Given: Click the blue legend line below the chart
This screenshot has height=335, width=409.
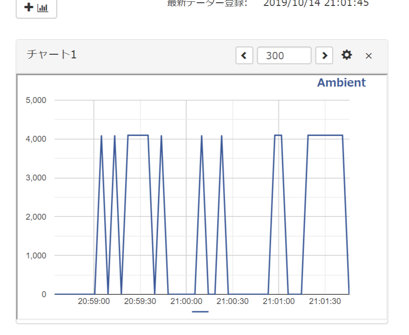Looking at the screenshot, I should [200, 312].
